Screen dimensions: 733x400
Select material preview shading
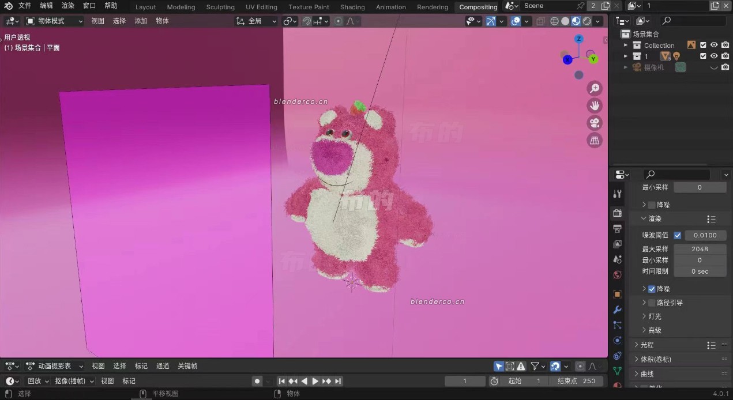tap(576, 21)
